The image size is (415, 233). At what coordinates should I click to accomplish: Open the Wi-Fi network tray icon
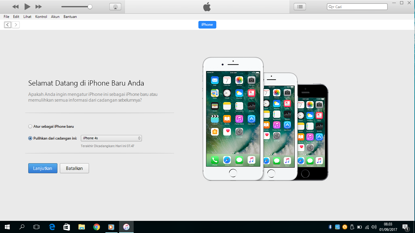point(367,227)
